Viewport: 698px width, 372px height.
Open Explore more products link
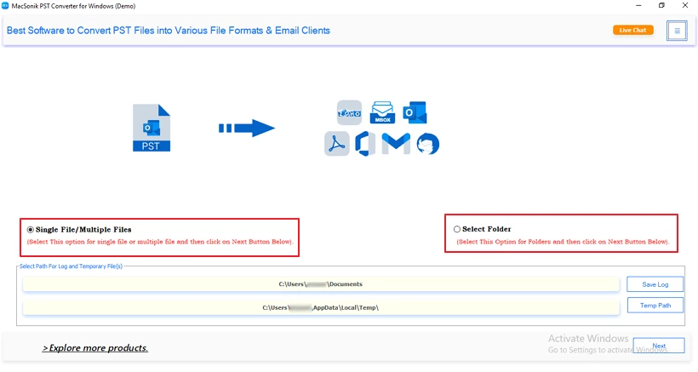point(94,348)
